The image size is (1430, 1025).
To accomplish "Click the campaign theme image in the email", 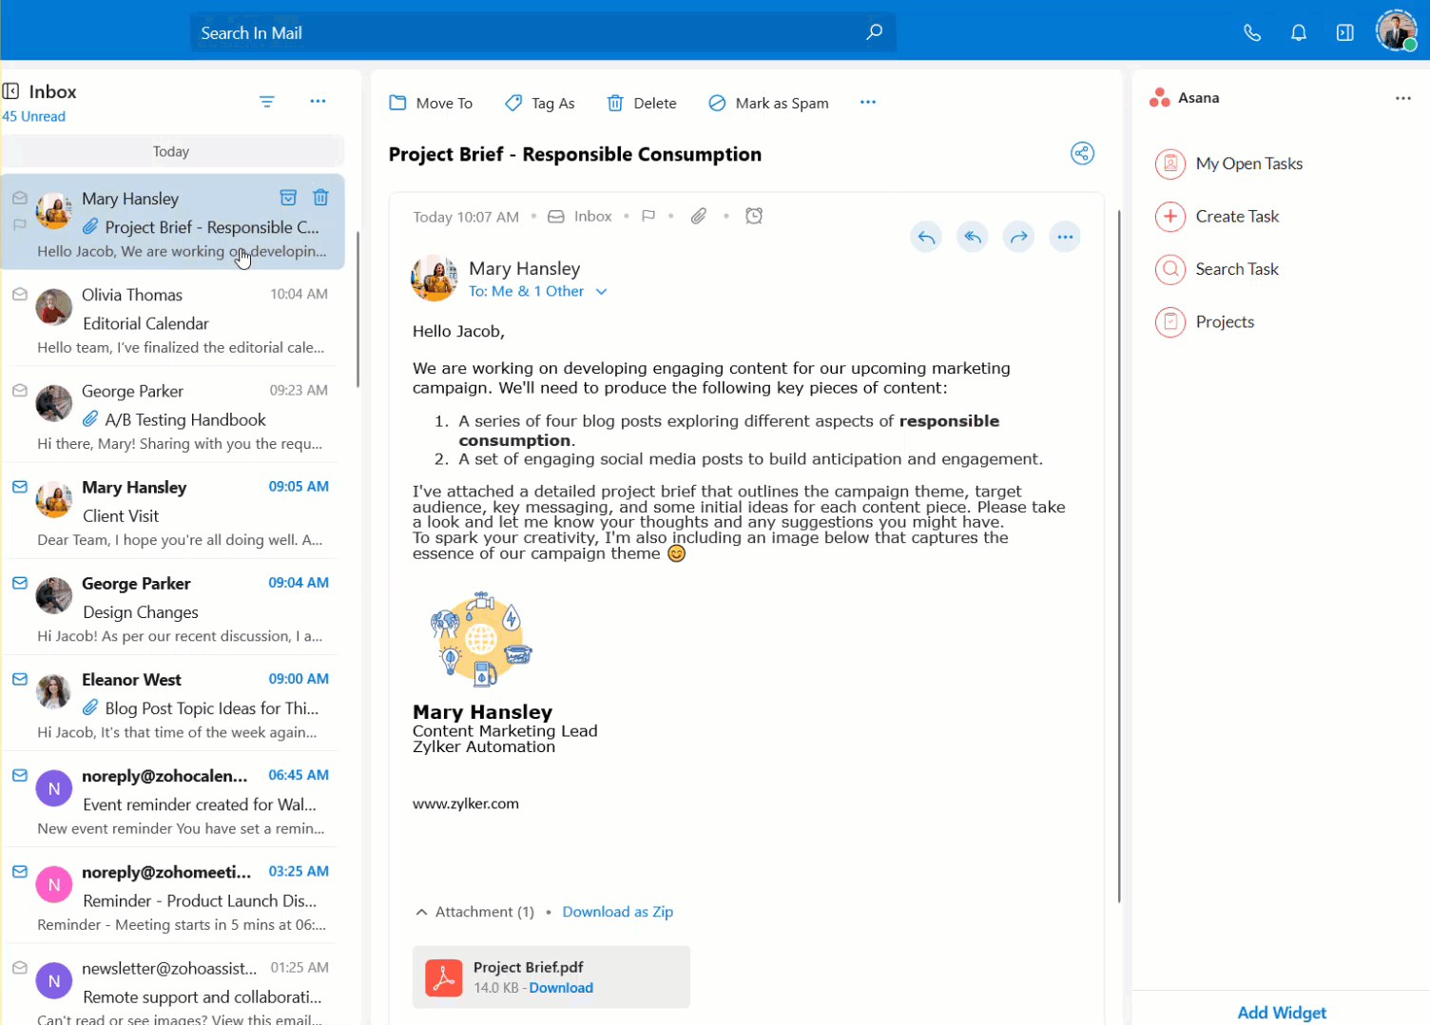I will click(x=481, y=639).
